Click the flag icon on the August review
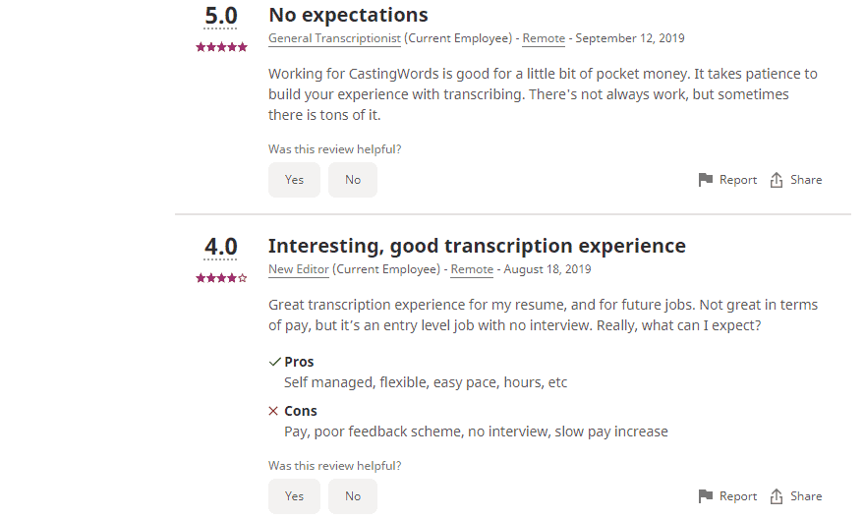 click(x=706, y=496)
